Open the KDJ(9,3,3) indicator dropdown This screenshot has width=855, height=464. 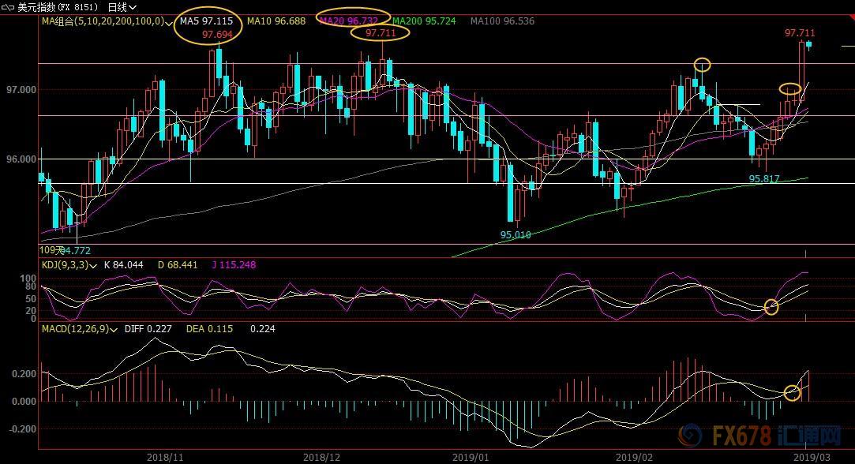pos(94,265)
